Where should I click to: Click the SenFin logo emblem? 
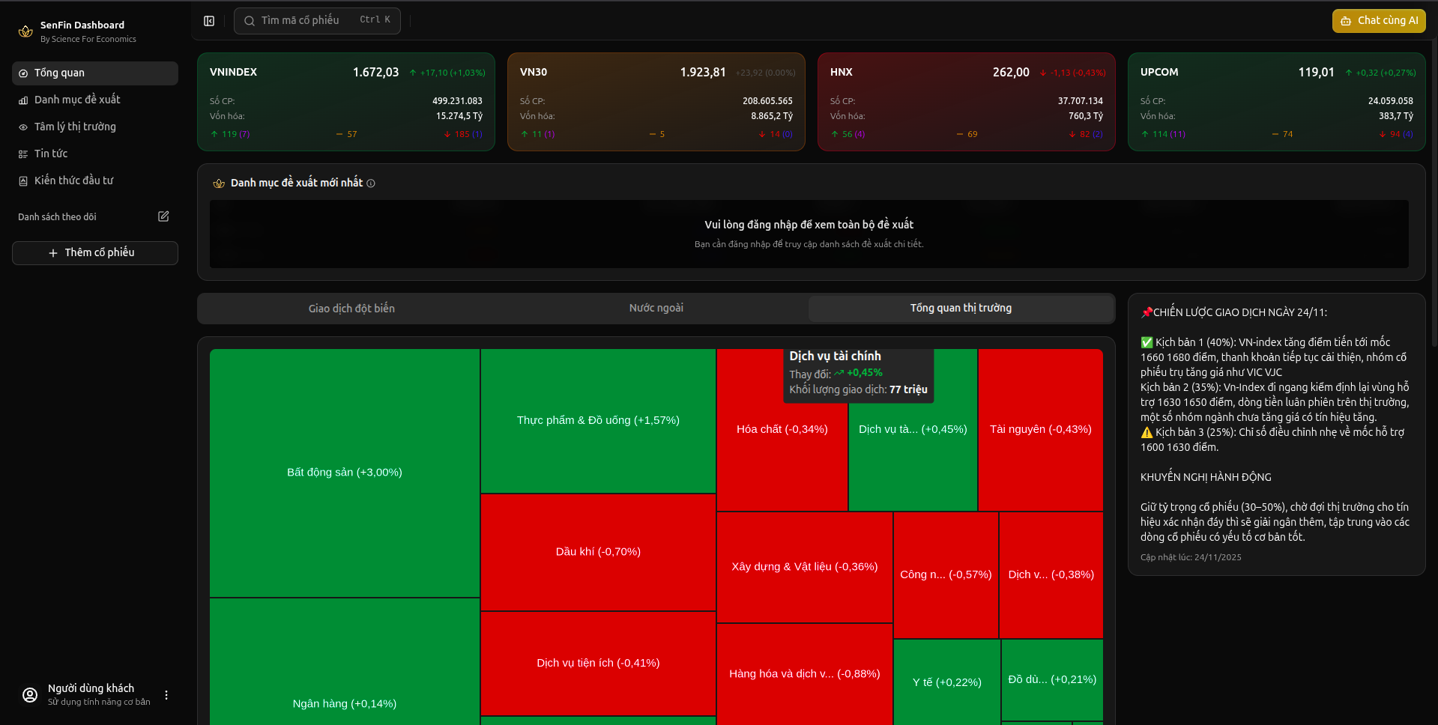click(25, 31)
